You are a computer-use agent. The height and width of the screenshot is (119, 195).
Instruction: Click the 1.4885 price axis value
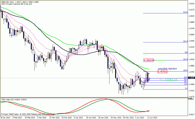coord(192,66)
